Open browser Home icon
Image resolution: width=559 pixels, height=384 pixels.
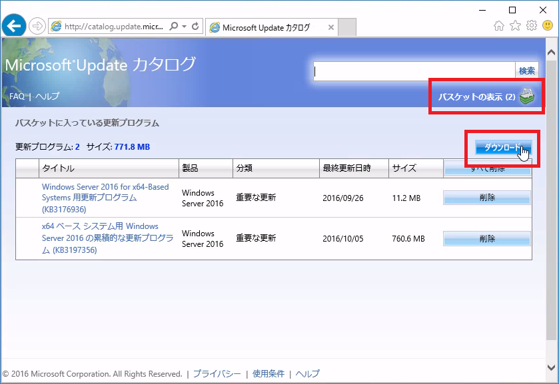coord(499,26)
